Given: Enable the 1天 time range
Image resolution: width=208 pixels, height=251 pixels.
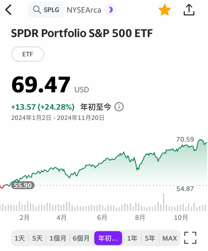Looking at the screenshot, I should tap(19, 238).
